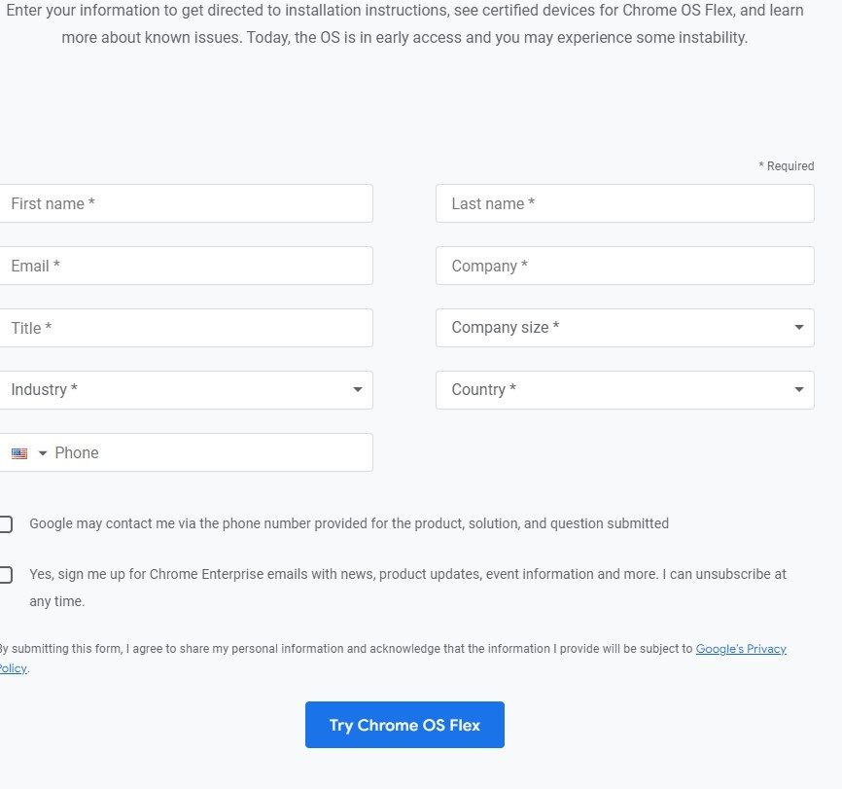Expand the Industry dropdown arrow

pos(358,390)
